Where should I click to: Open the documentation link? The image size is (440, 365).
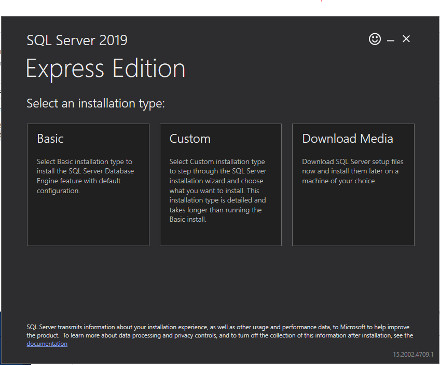point(47,343)
